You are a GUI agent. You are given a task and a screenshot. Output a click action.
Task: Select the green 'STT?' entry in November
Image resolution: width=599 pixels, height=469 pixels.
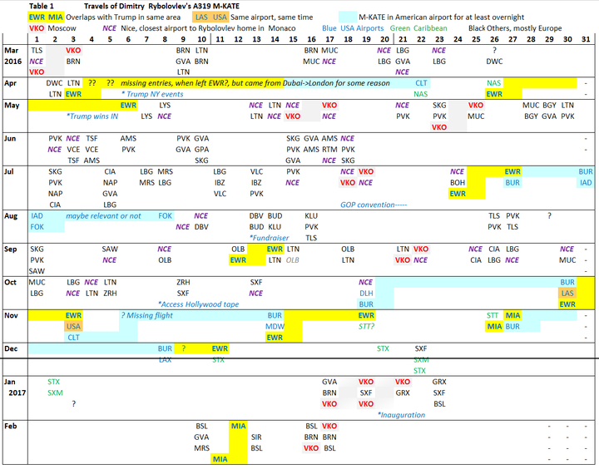[x=366, y=327]
